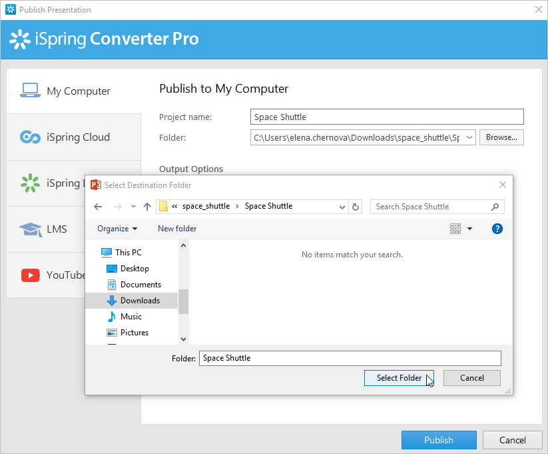
Task: Cancel the Publish Presentation window
Action: (x=512, y=440)
